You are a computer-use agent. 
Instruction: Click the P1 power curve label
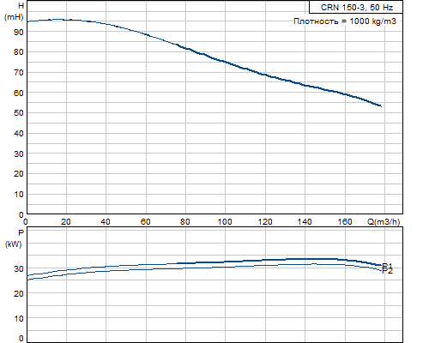[x=388, y=266]
